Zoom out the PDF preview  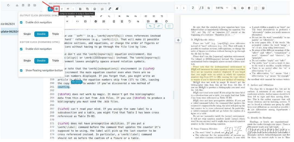coord(208,8)
